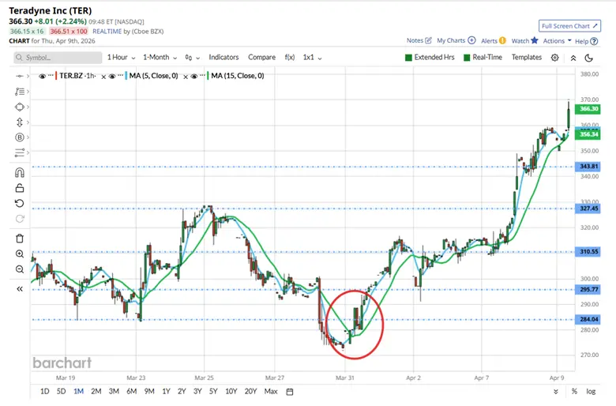Open the Fibonacci tools icon
The width and height of the screenshot is (616, 406).
pyautogui.click(x=20, y=92)
